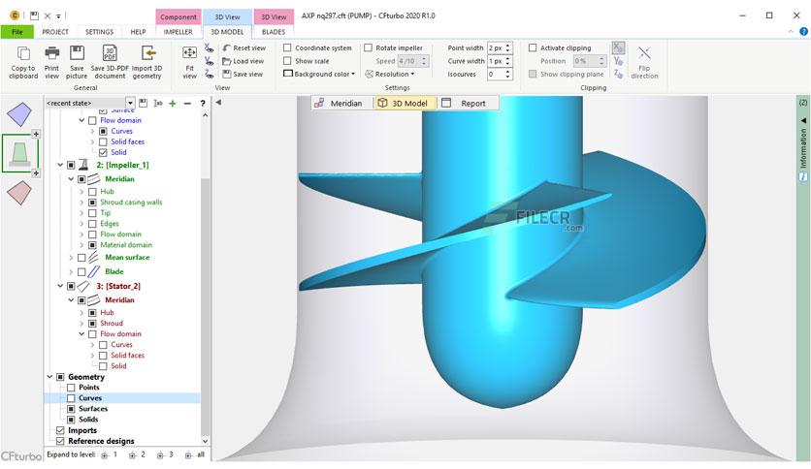Viewport: 811px width, 469px height.
Task: Check the impeller Blade checkbox
Action: [x=81, y=271]
